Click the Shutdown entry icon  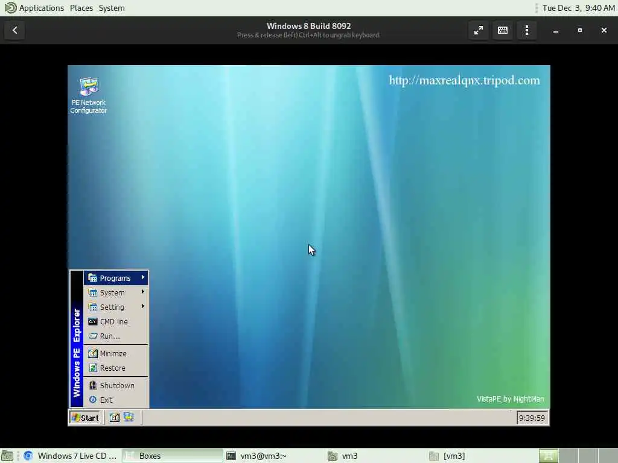point(92,385)
